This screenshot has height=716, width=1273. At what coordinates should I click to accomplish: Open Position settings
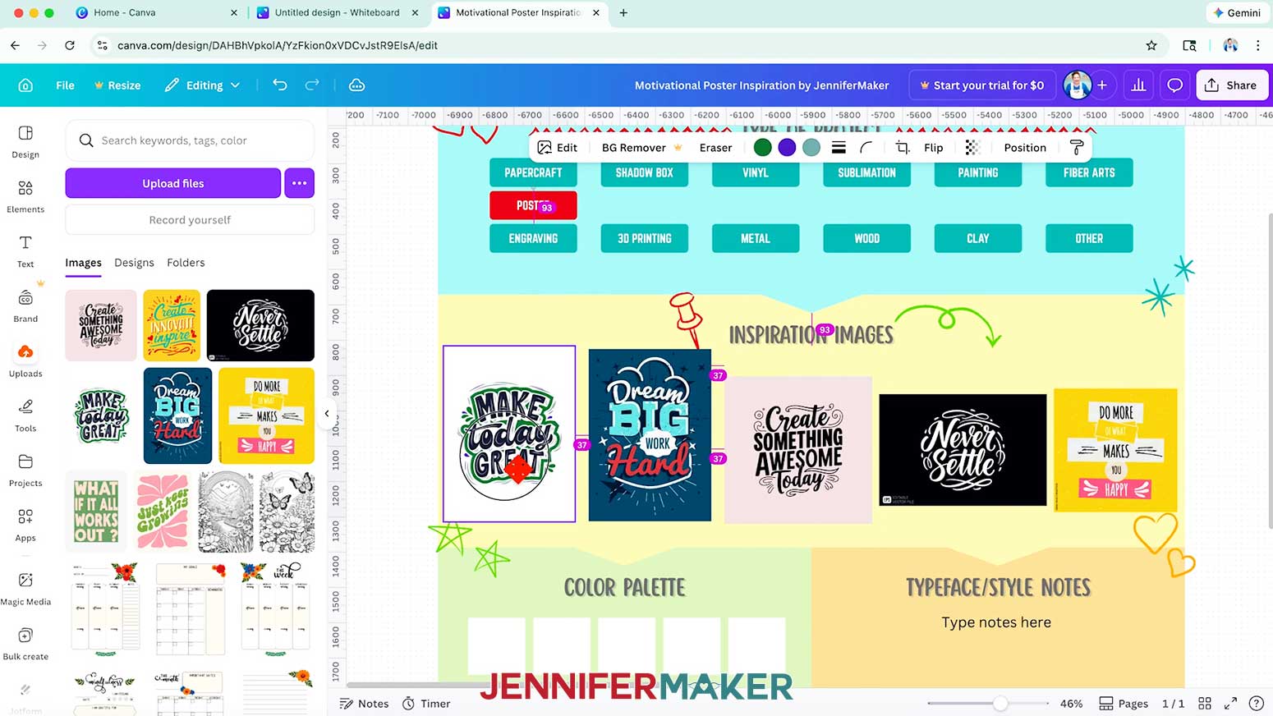coord(1025,148)
